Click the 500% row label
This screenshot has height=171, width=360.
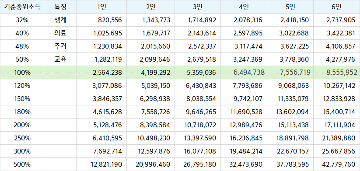pos(22,164)
